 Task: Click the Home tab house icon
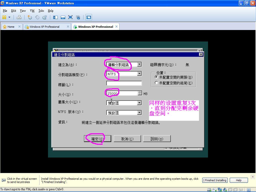5,26
